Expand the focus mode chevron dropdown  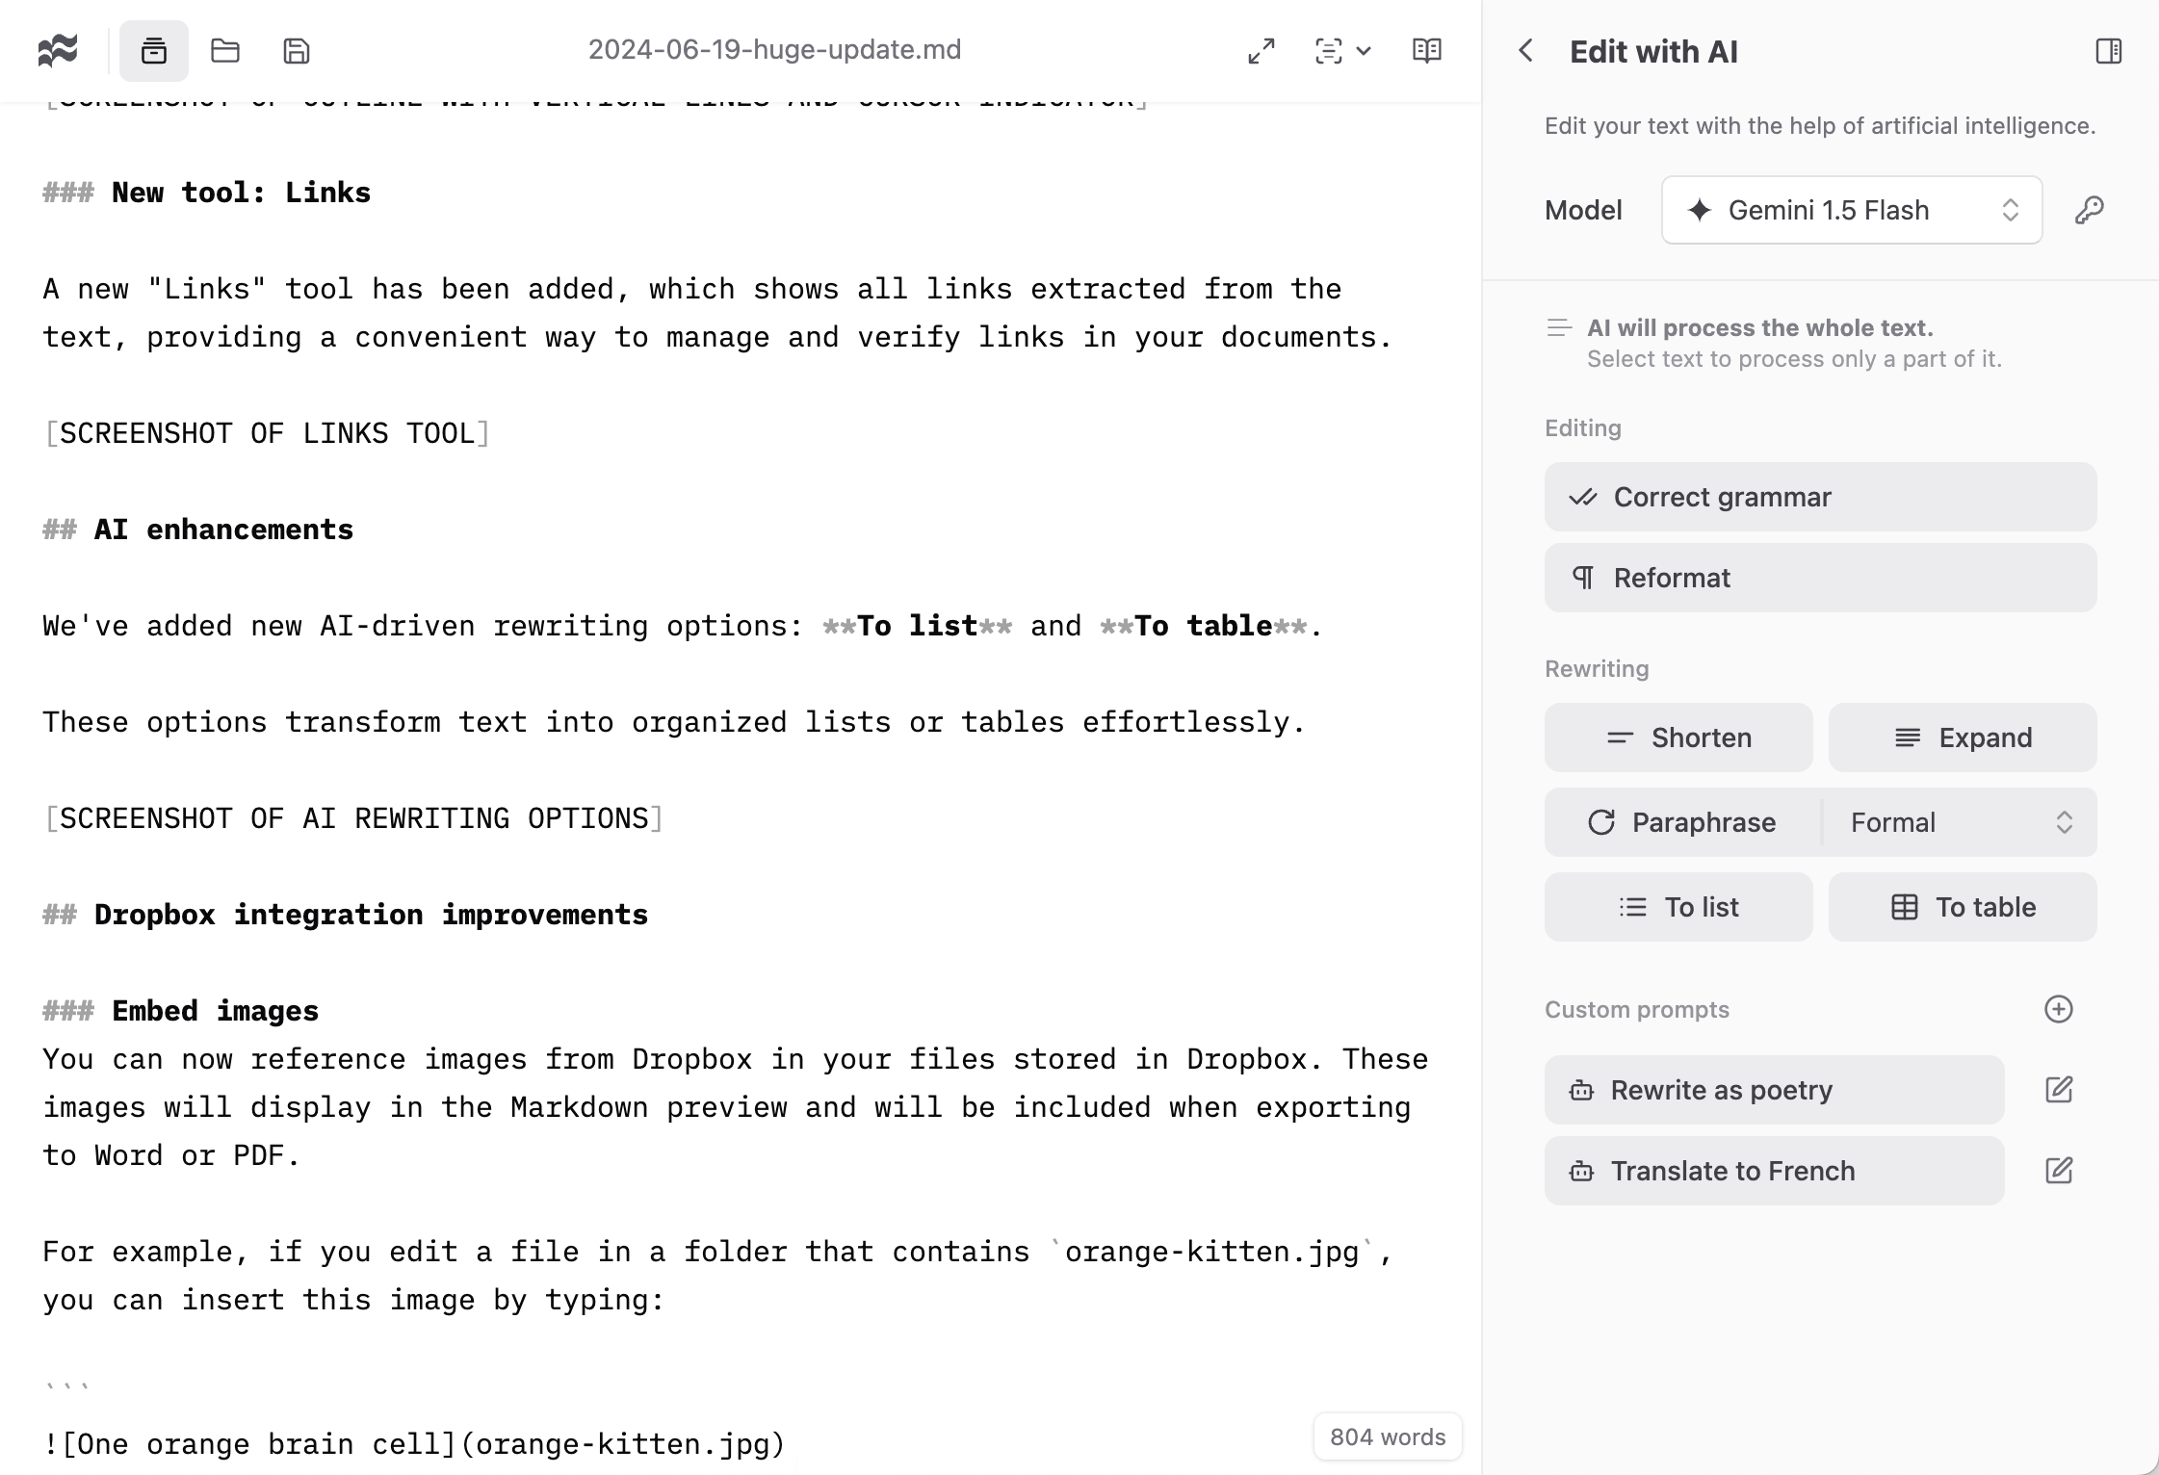(1364, 51)
